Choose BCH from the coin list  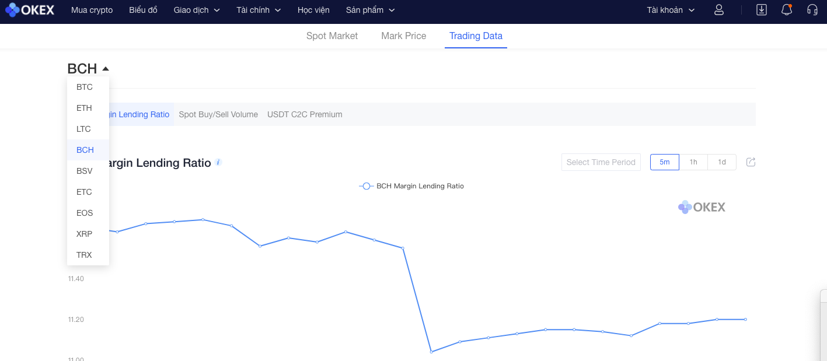click(x=88, y=150)
